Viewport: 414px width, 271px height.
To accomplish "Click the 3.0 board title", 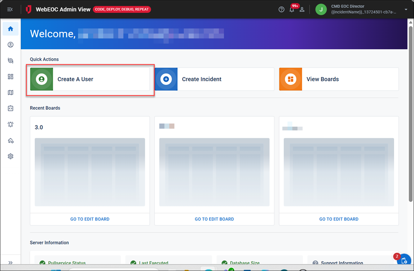I will [39, 127].
